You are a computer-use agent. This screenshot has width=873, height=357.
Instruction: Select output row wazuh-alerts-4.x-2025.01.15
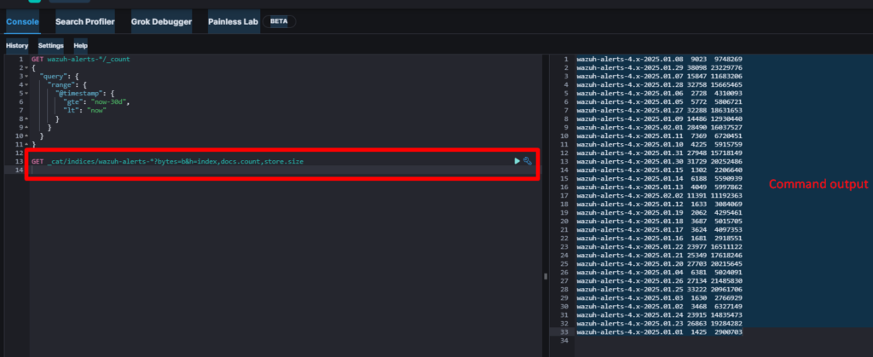point(659,170)
